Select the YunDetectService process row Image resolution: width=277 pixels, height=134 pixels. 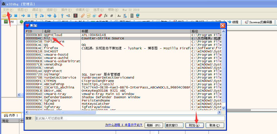123,78
